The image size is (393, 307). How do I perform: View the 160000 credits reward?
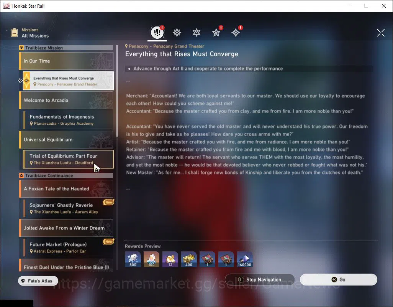tap(245, 259)
